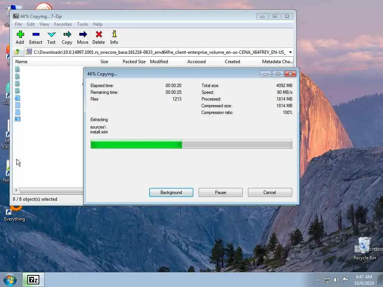Click the file list scroll-left arrow
Image resolution: width=383 pixels, height=287 pixels.
click(16, 190)
